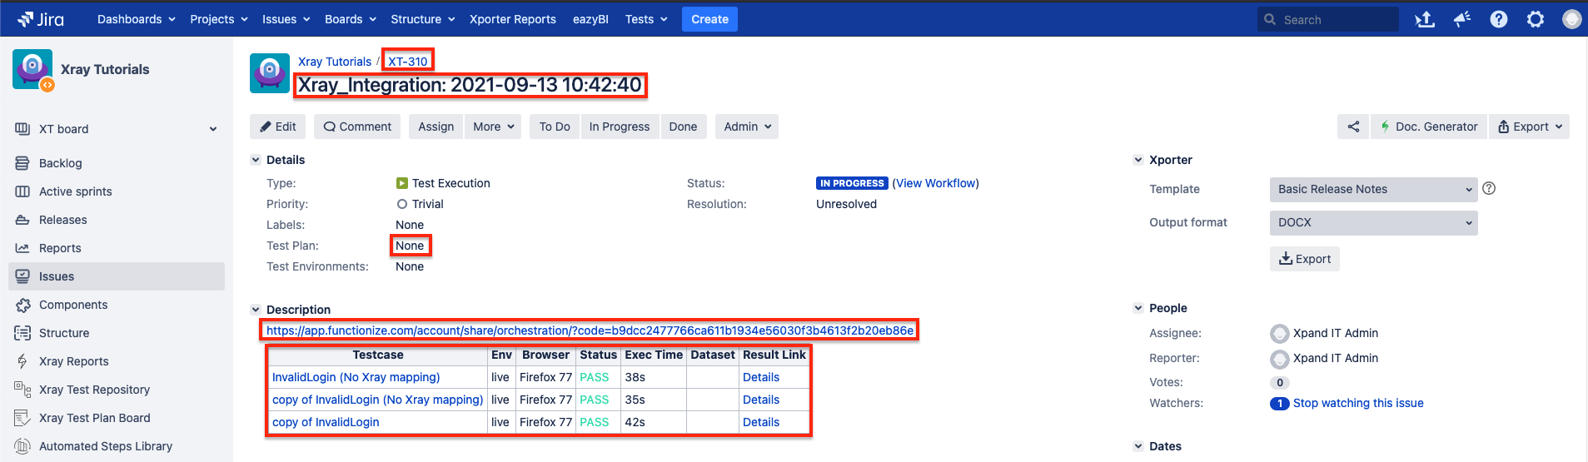This screenshot has height=462, width=1588.
Task: Open the Doc. Generator button
Action: (x=1429, y=127)
